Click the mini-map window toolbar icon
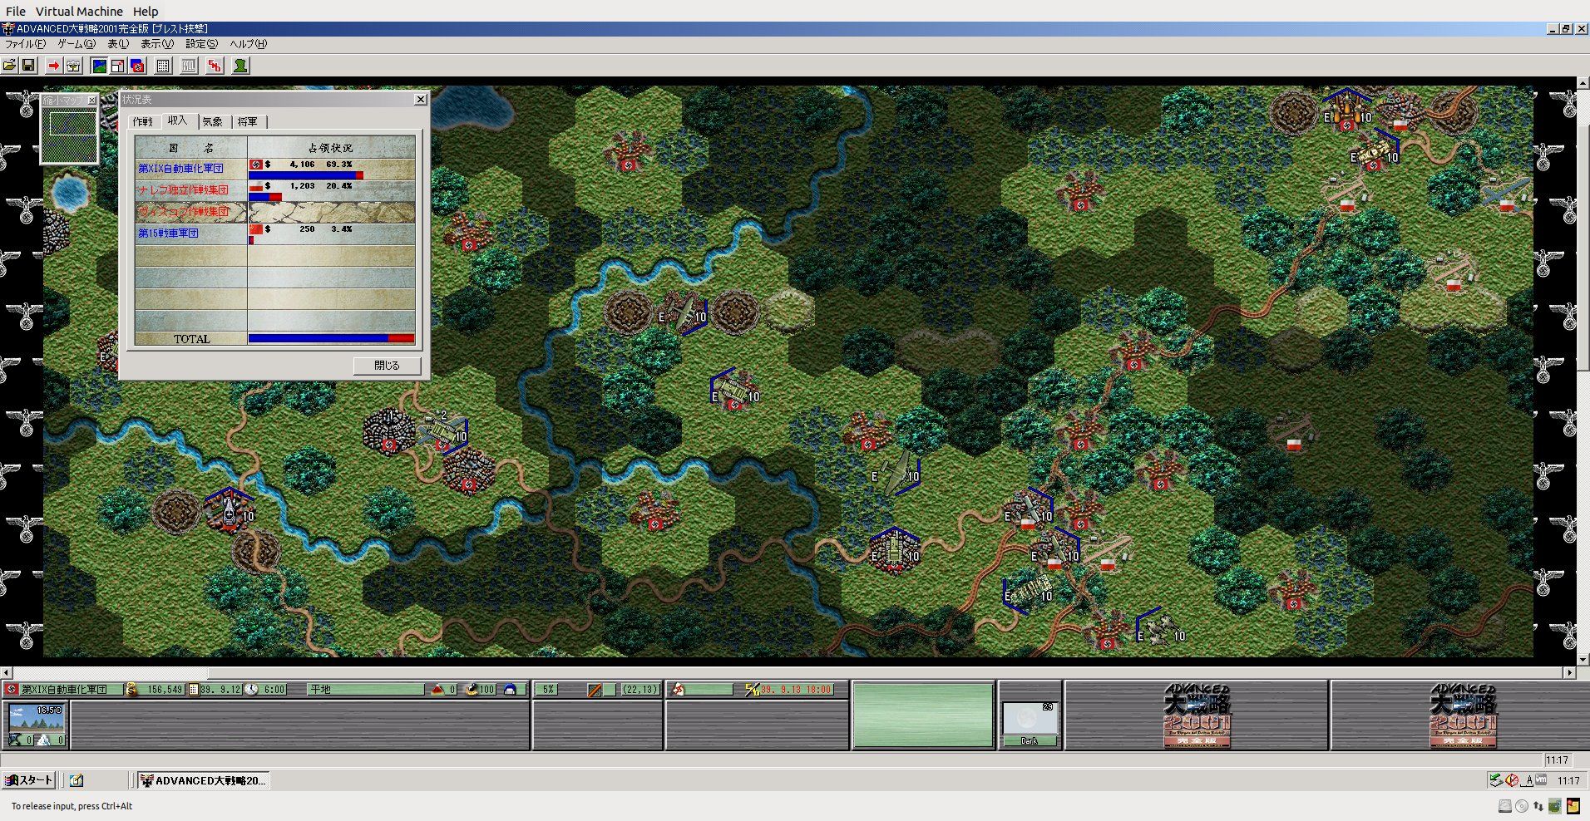This screenshot has width=1590, height=821. point(118,66)
